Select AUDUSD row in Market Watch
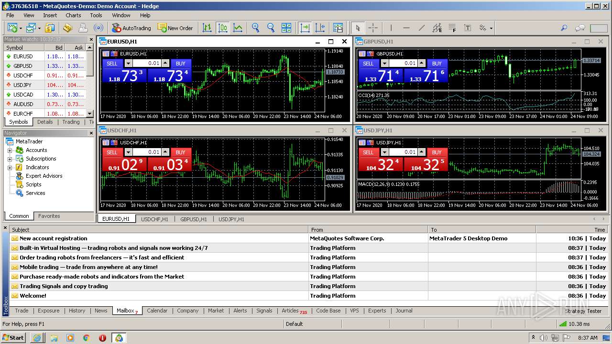This screenshot has width=612, height=344. coord(45,104)
